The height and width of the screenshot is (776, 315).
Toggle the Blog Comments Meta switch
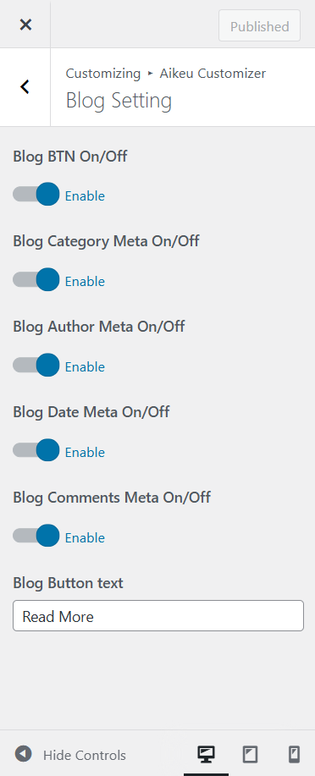tap(36, 536)
